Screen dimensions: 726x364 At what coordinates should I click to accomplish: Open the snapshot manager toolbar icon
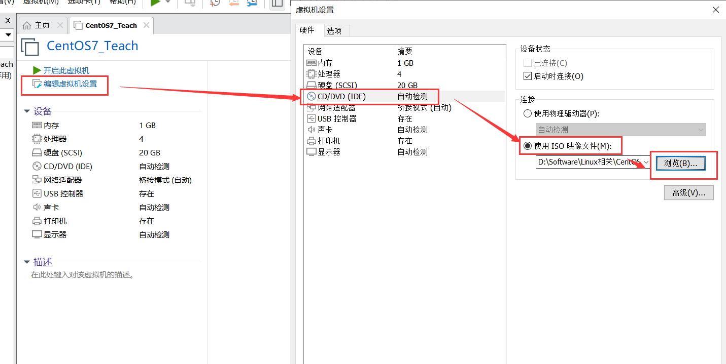pyautogui.click(x=252, y=3)
